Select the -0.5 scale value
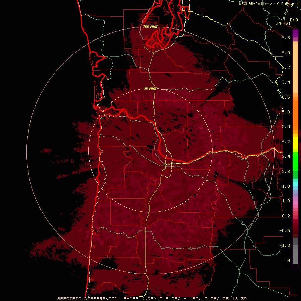This screenshot has height=301, width=301. 285,231
